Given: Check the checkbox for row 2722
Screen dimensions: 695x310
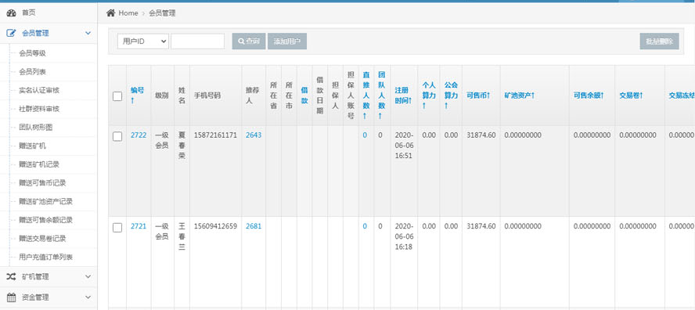Looking at the screenshot, I should 117,136.
